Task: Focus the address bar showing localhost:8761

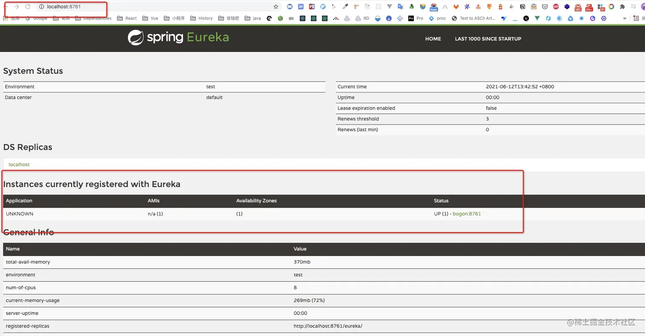Action: 158,6
